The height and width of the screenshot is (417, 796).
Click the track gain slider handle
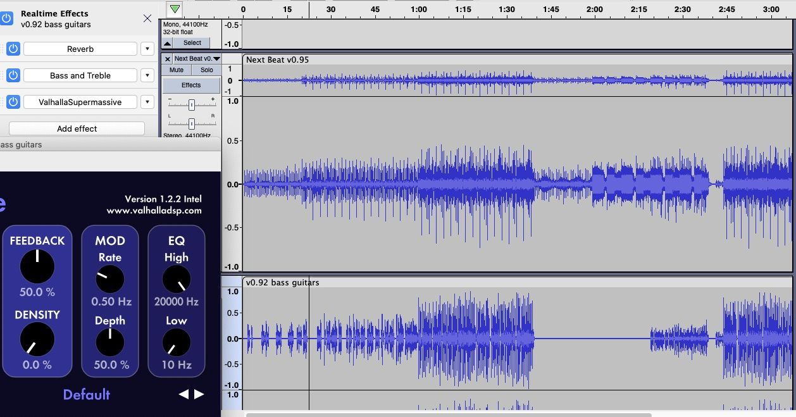[x=191, y=104]
